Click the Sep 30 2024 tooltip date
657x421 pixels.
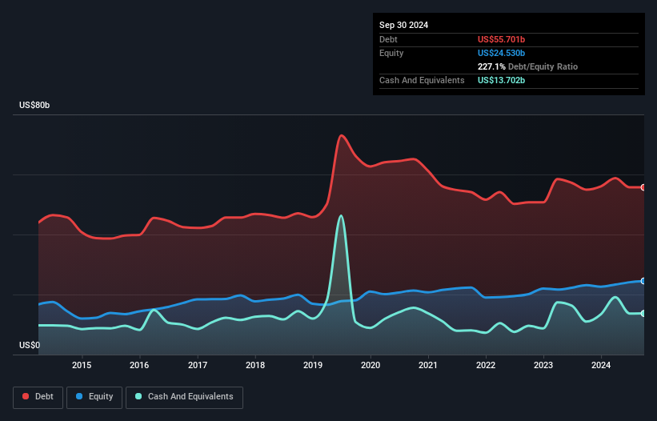403,25
